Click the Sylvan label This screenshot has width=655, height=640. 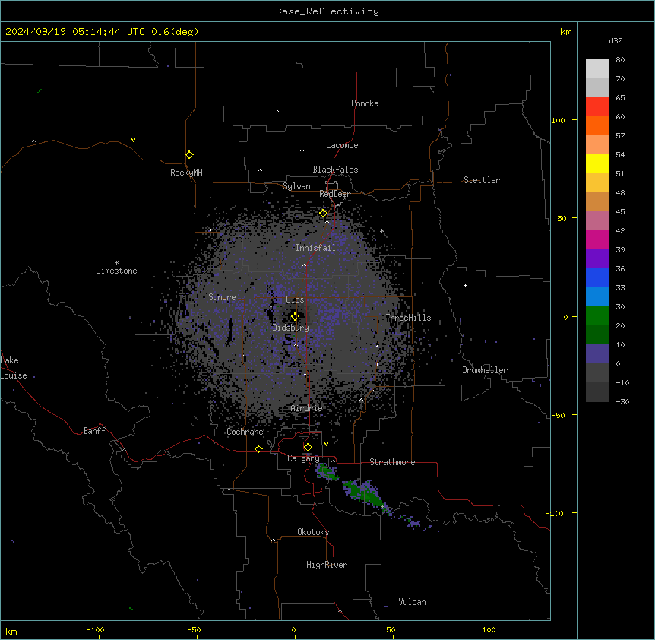296,186
